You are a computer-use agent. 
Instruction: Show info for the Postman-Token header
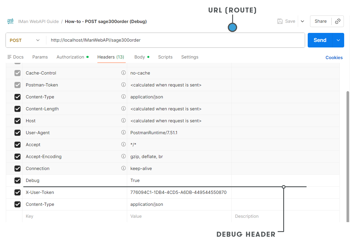pyautogui.click(x=123, y=85)
